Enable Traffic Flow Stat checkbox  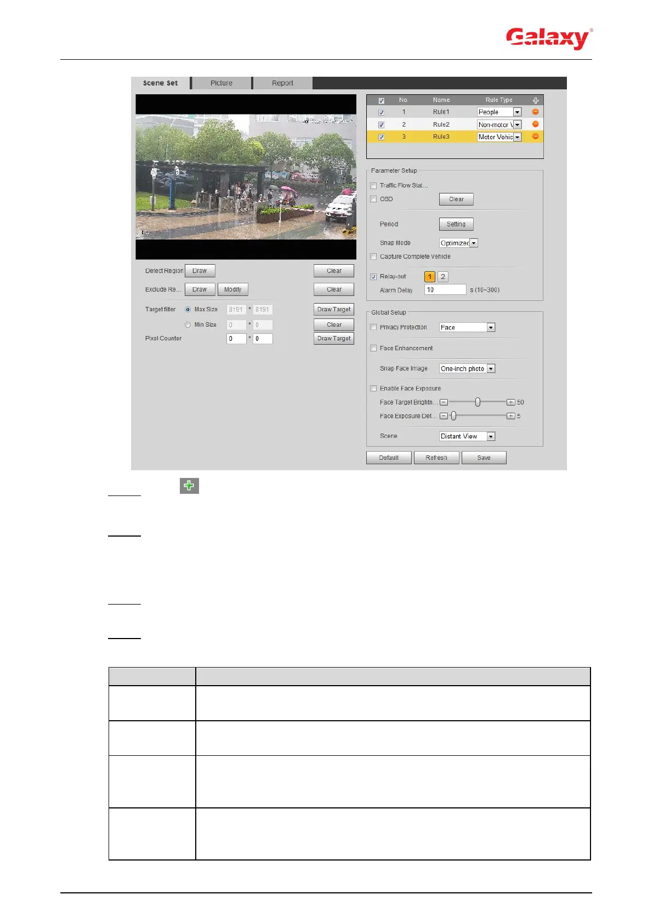[x=373, y=186]
